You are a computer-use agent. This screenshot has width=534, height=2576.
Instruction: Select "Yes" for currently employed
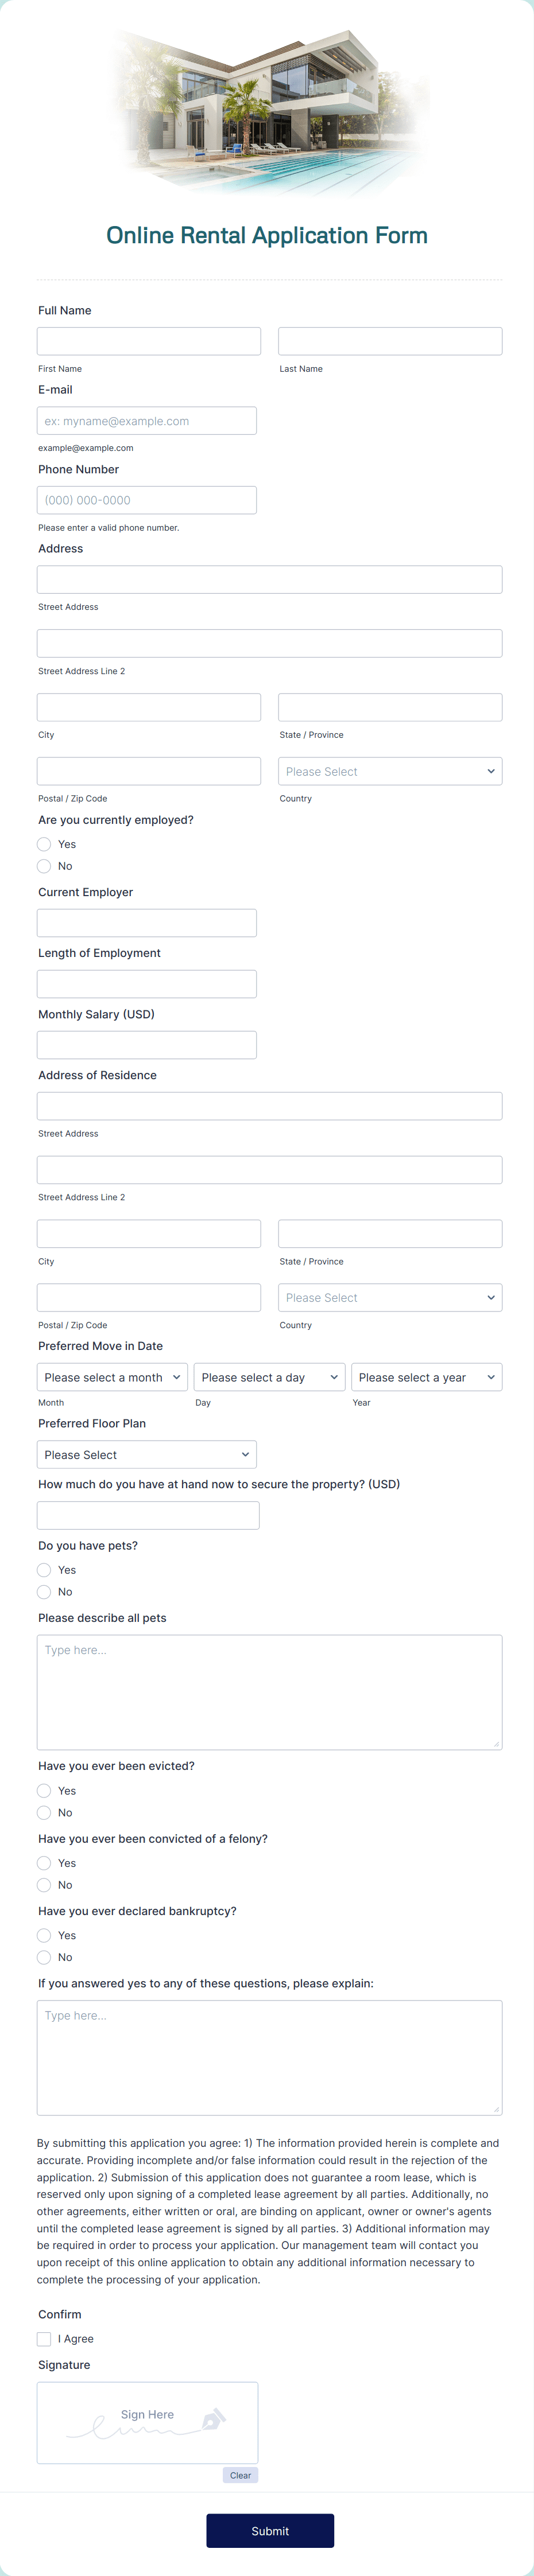pos(44,844)
